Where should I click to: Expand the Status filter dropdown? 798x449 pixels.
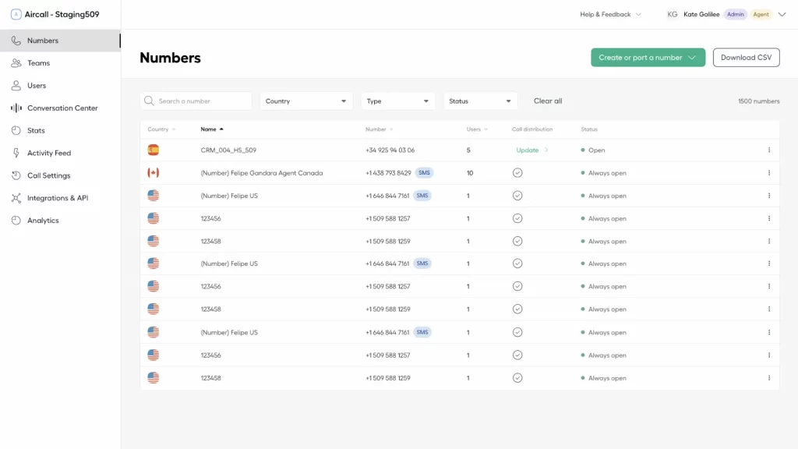[x=480, y=101]
